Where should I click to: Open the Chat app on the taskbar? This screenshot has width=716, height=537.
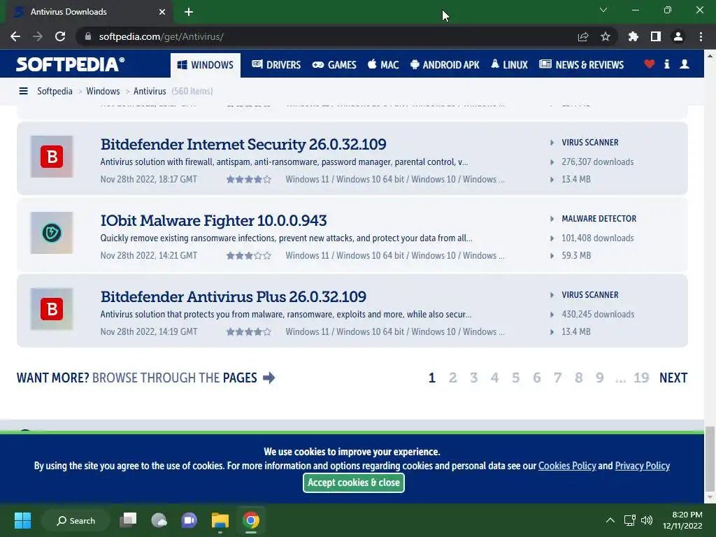click(x=189, y=520)
